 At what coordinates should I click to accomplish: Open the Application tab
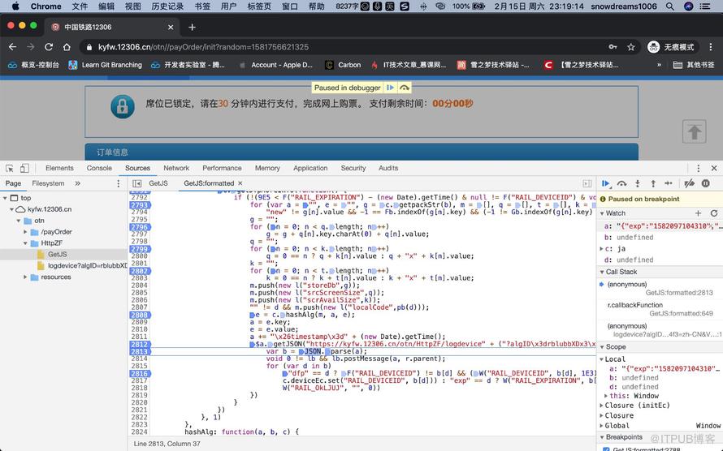310,169
